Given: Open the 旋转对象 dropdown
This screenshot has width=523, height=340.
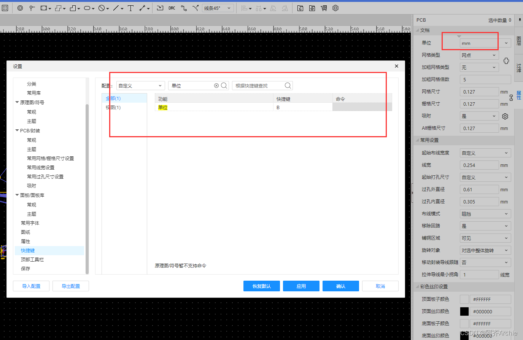Looking at the screenshot, I should pyautogui.click(x=485, y=250).
